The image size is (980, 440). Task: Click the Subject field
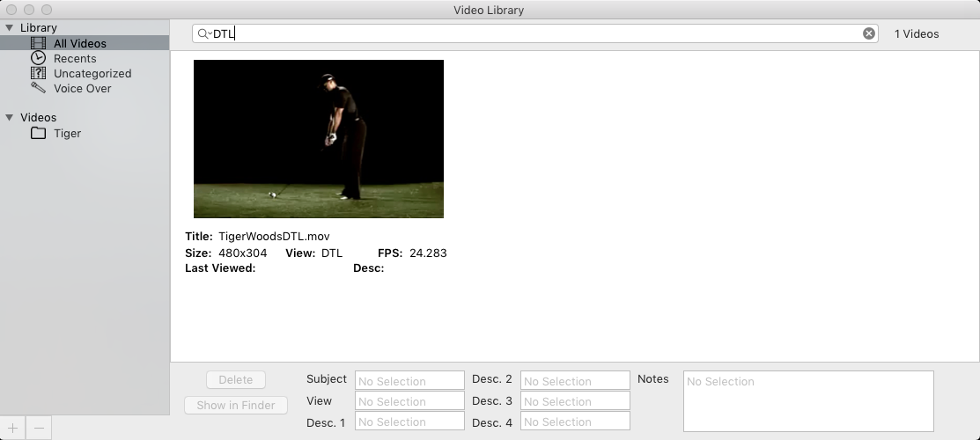[409, 380]
